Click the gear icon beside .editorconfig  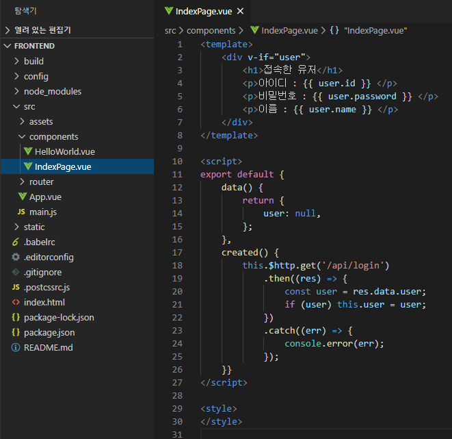pos(16,257)
